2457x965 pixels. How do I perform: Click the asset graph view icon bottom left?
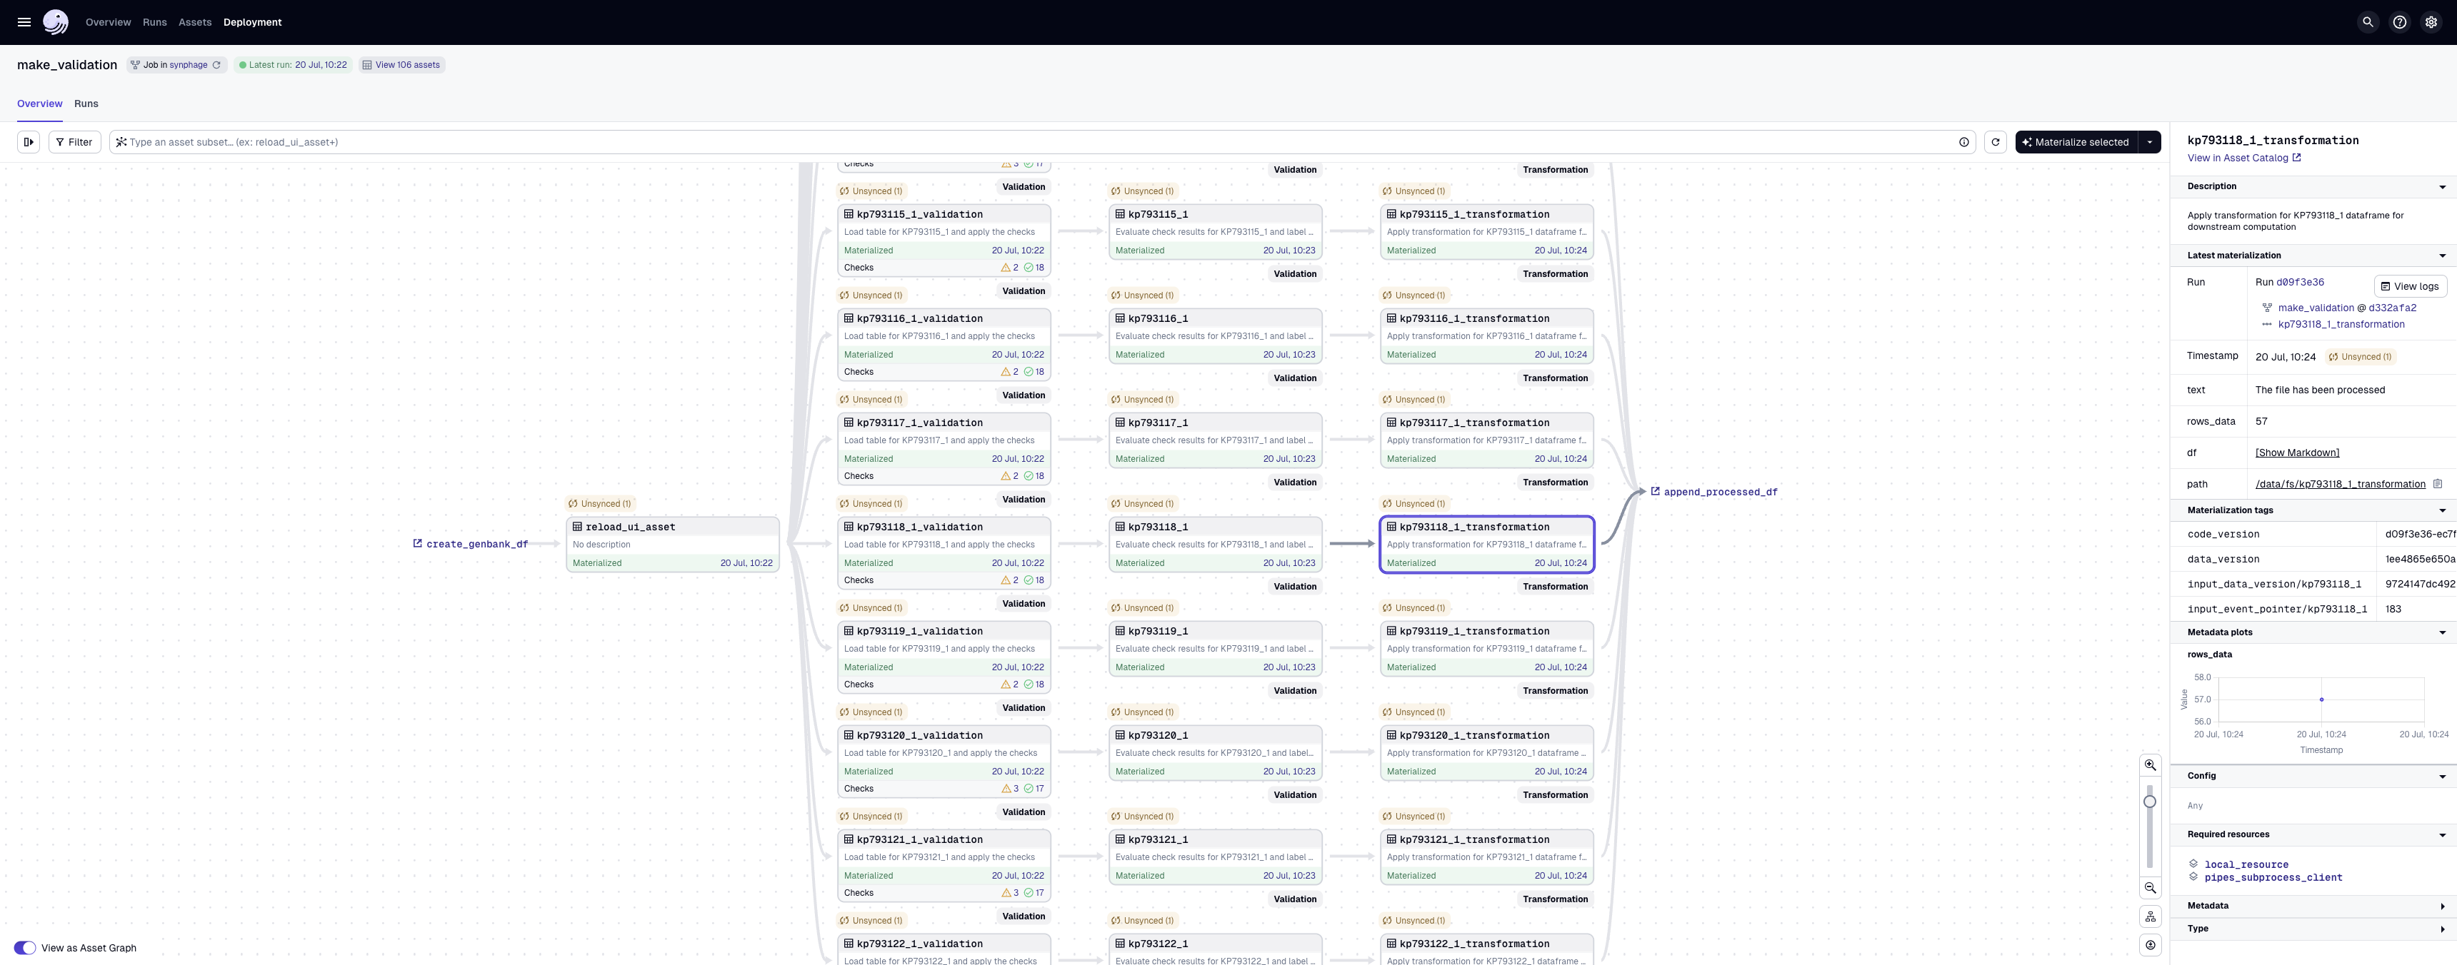pyautogui.click(x=22, y=948)
